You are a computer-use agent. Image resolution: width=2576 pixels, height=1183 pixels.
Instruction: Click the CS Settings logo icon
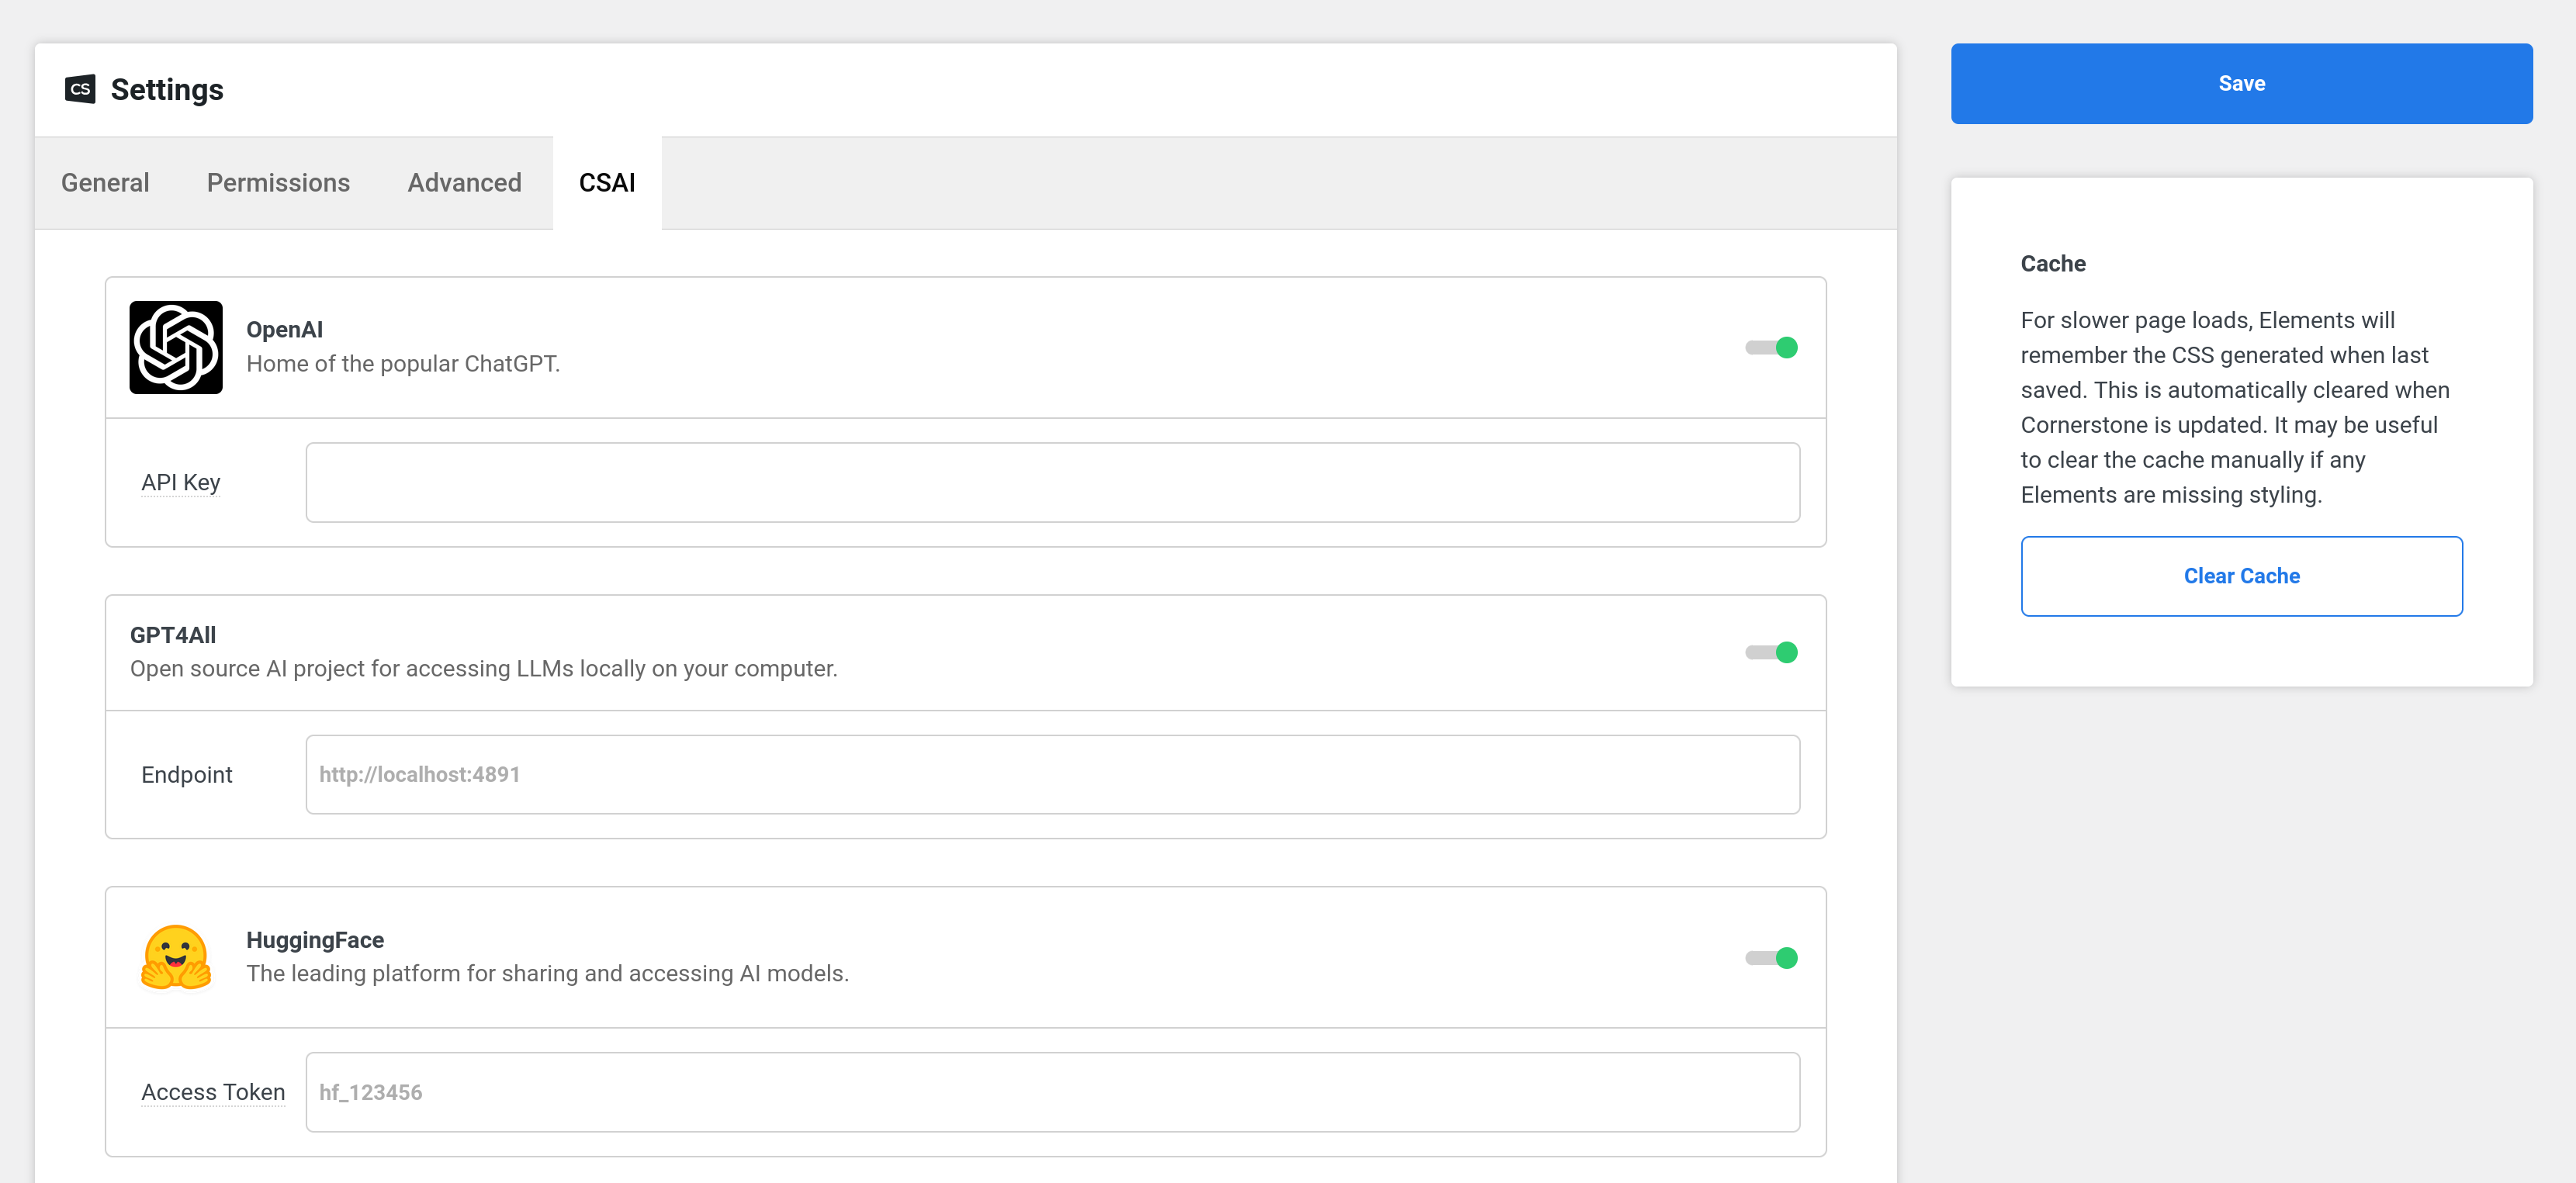(x=81, y=89)
